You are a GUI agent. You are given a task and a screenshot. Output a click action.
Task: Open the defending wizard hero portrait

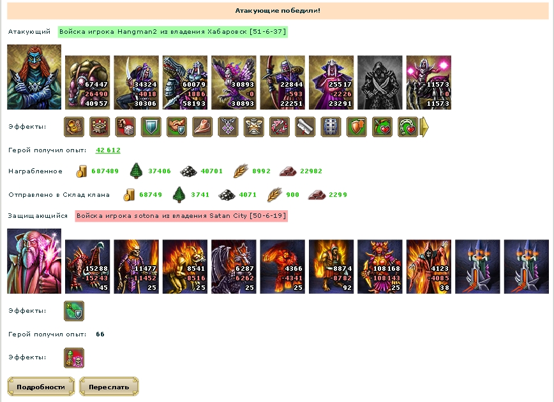(x=34, y=261)
